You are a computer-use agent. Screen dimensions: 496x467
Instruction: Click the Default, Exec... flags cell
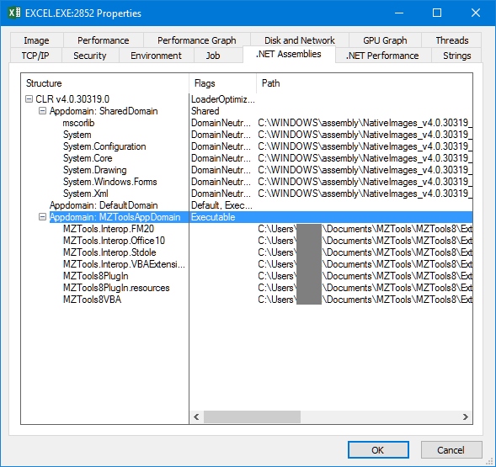click(x=221, y=205)
